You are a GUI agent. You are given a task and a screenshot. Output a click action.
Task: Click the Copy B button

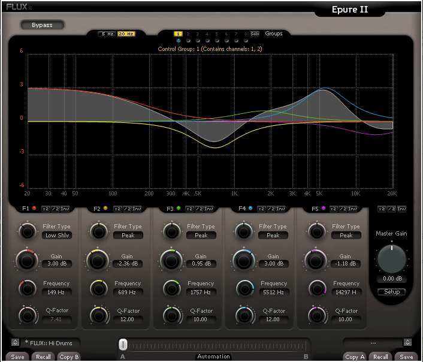[x=69, y=357]
